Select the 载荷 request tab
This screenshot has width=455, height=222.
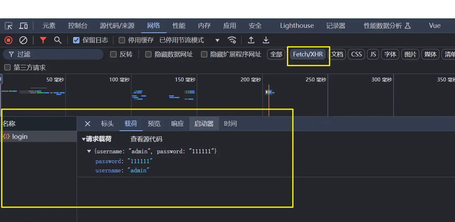point(131,124)
